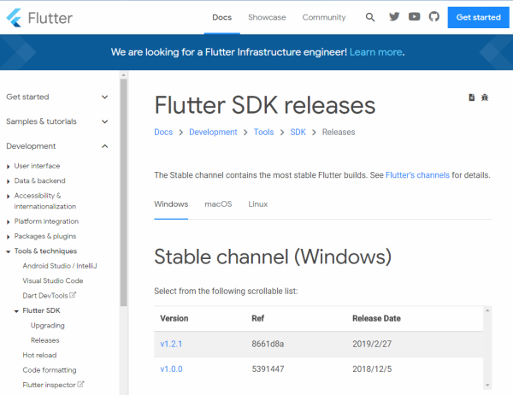
Task: Click the Get started button
Action: point(478,17)
